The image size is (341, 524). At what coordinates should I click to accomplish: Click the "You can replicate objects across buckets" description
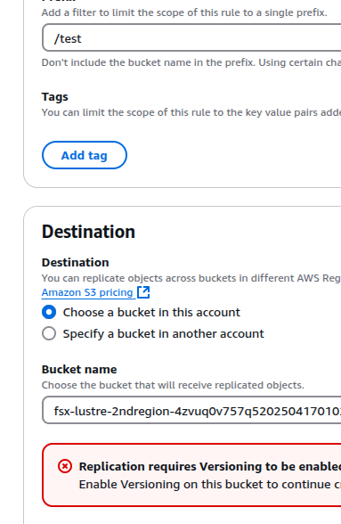pyautogui.click(x=191, y=278)
